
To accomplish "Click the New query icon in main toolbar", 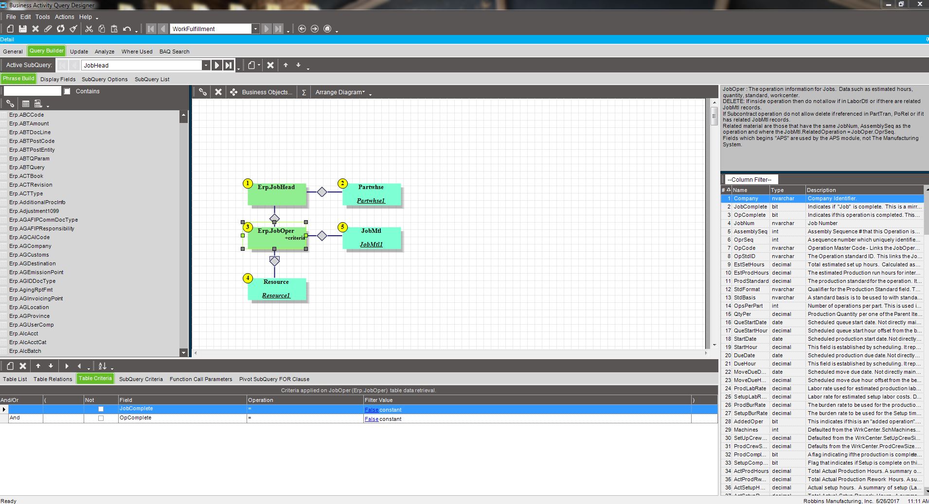I will coord(10,29).
